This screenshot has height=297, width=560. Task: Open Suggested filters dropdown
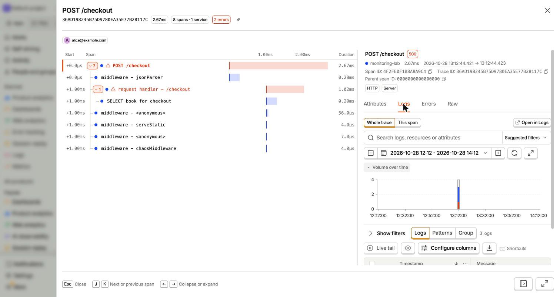[x=526, y=138]
